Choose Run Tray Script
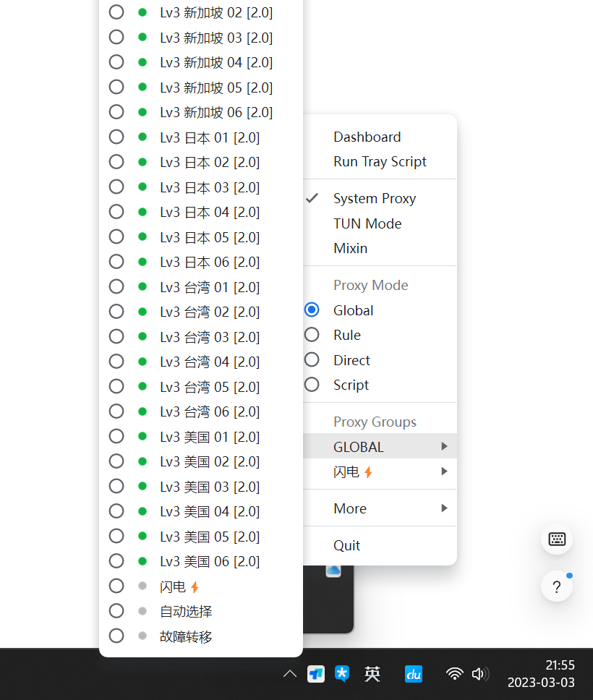 380,161
